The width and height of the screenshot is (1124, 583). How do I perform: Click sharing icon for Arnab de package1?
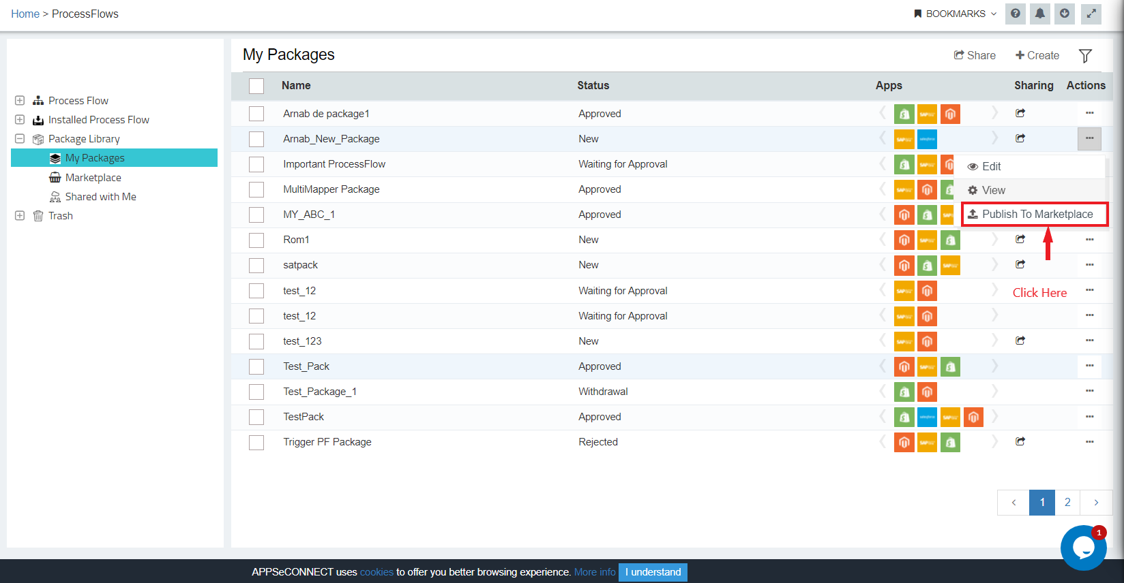1020,113
